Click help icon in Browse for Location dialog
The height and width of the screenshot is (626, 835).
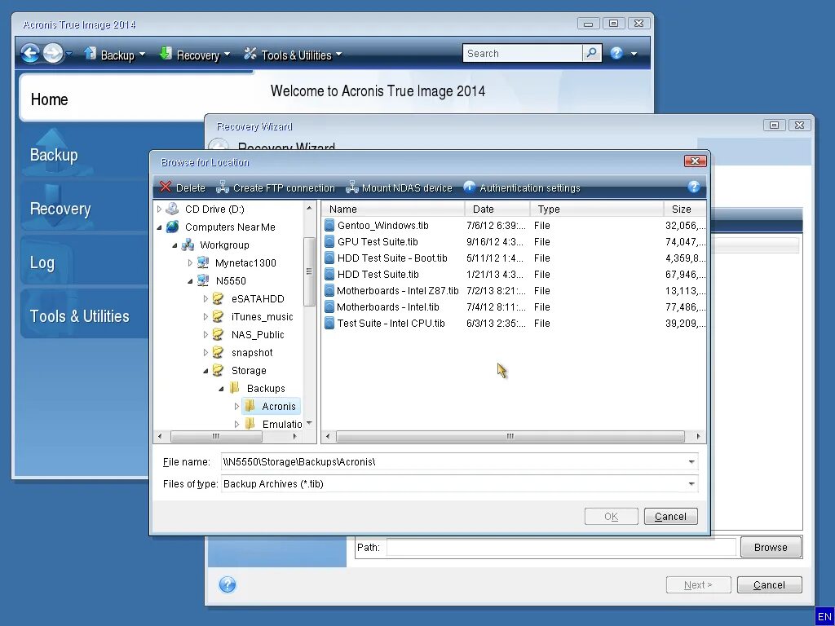point(693,187)
